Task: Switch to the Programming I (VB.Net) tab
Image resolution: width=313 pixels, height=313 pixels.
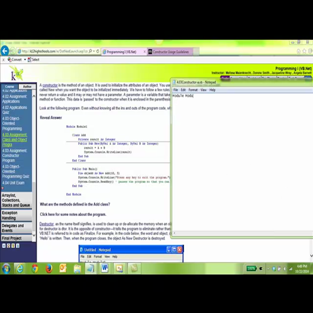Action: tap(121, 52)
